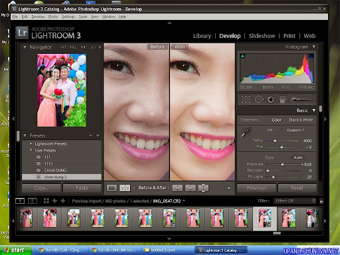The height and width of the screenshot is (255, 340).
Task: Copy Before settings to After
Action: [x=177, y=188]
